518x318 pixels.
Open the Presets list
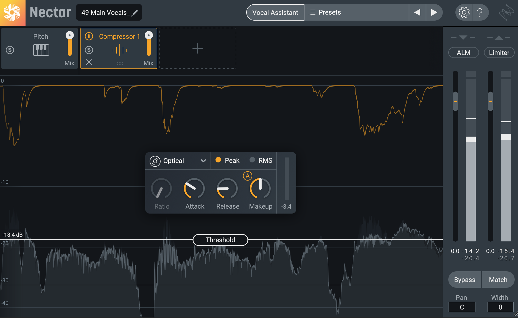[357, 12]
